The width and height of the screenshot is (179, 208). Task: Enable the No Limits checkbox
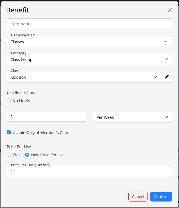tap(9, 101)
